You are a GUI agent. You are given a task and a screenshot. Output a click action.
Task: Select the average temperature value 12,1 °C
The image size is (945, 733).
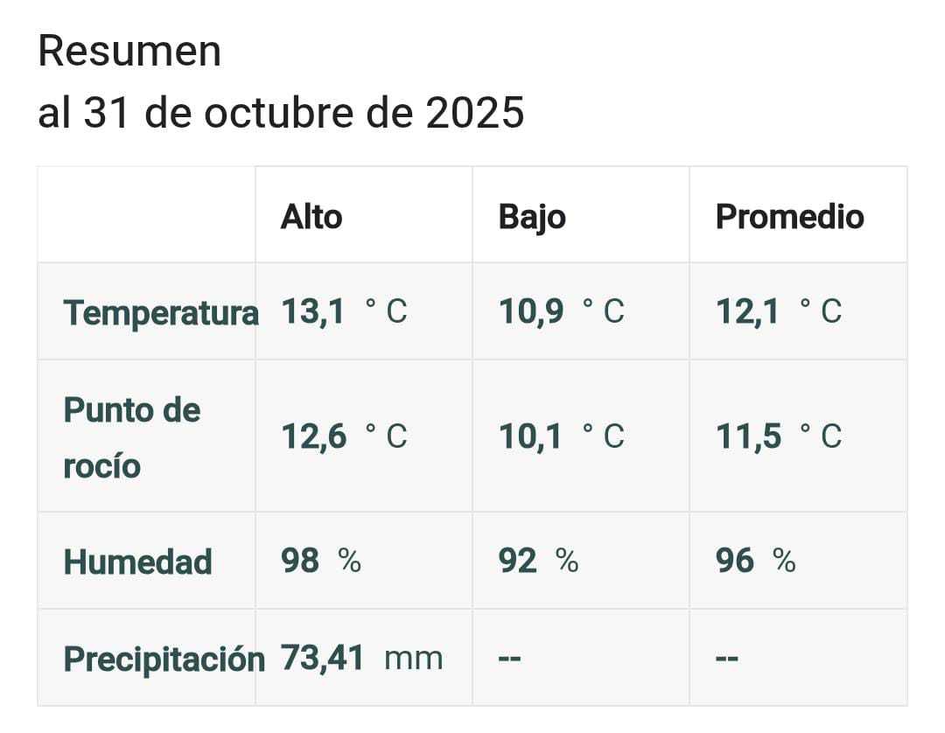pos(778,311)
